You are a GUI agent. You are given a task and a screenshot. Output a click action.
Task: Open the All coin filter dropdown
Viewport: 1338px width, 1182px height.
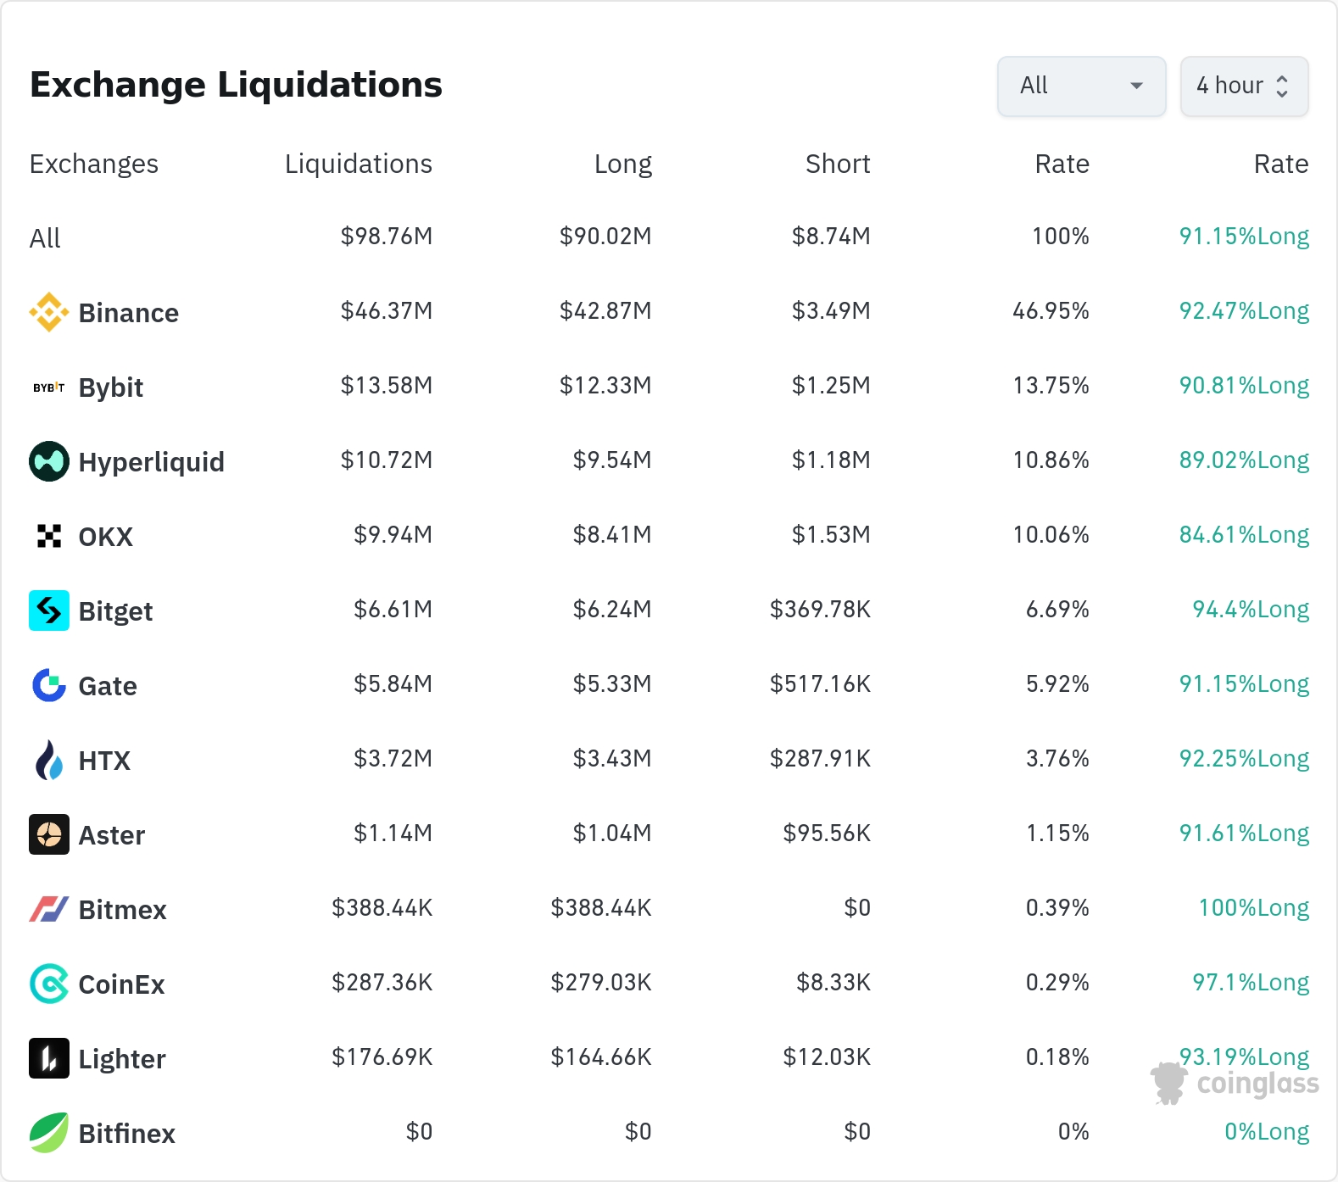point(1081,86)
